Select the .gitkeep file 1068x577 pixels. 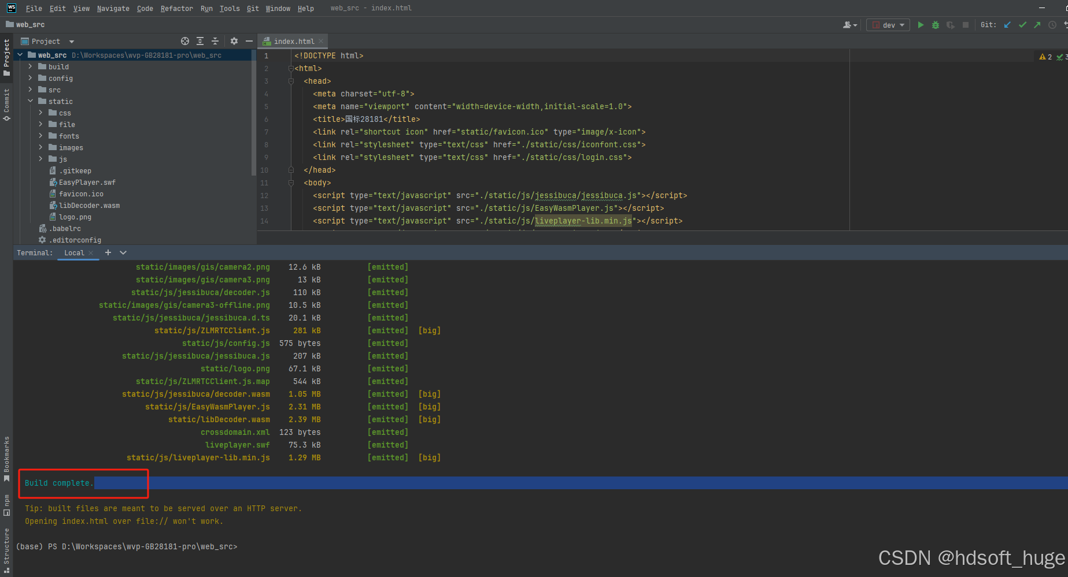click(x=75, y=171)
